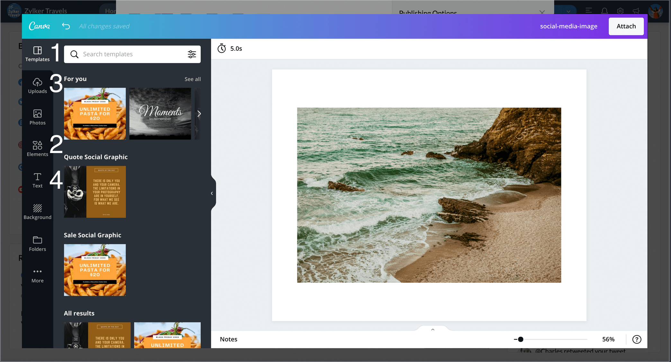This screenshot has width=671, height=362.
Task: Select the Text tool
Action: 37,180
